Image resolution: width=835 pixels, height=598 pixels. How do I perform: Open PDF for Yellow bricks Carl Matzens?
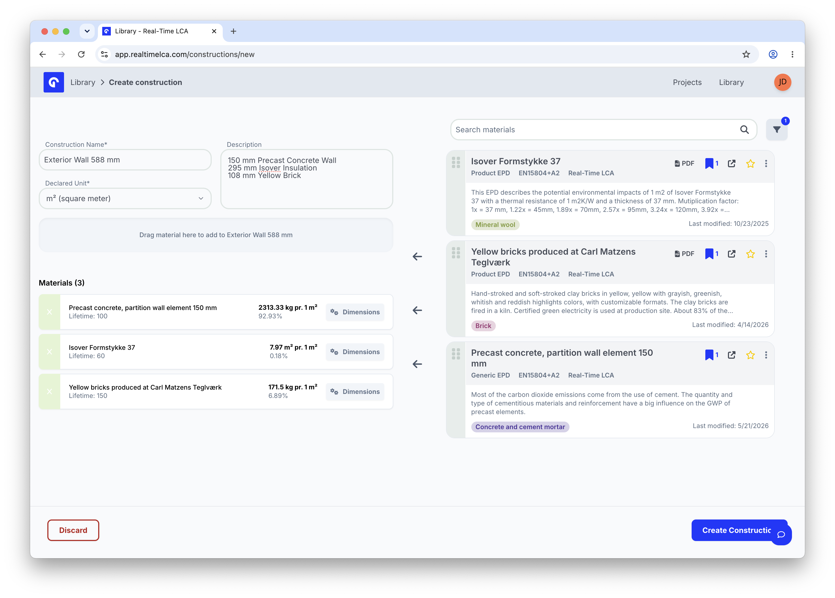(x=684, y=254)
